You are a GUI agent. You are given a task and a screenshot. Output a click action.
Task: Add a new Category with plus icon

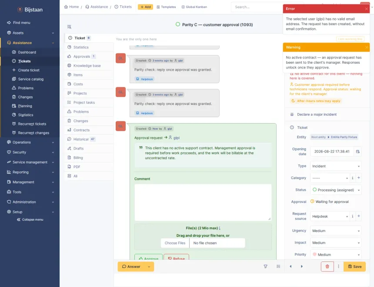pyautogui.click(x=358, y=178)
